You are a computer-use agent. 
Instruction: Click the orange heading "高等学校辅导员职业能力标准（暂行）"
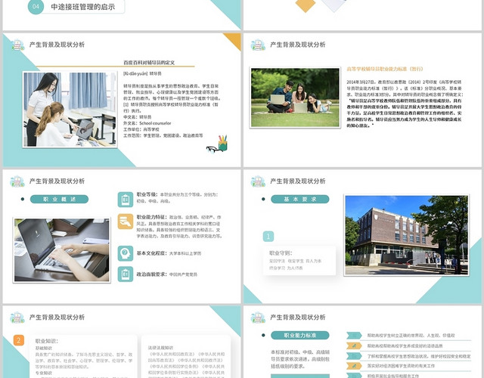tap(385, 69)
